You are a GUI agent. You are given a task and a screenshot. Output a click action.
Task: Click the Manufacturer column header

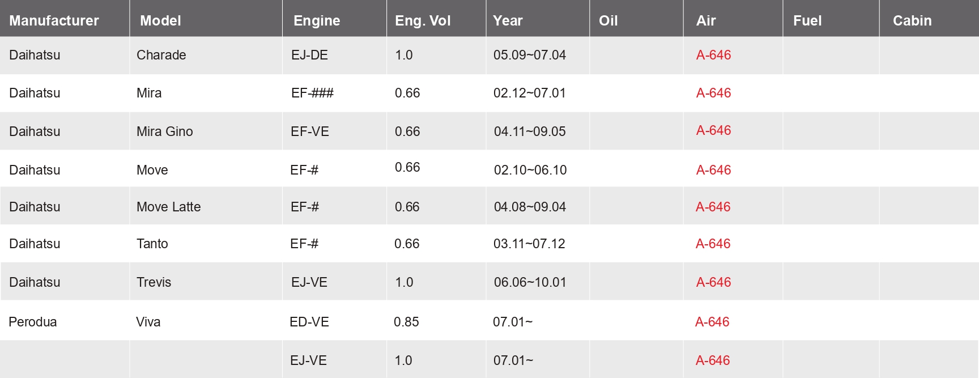click(54, 21)
